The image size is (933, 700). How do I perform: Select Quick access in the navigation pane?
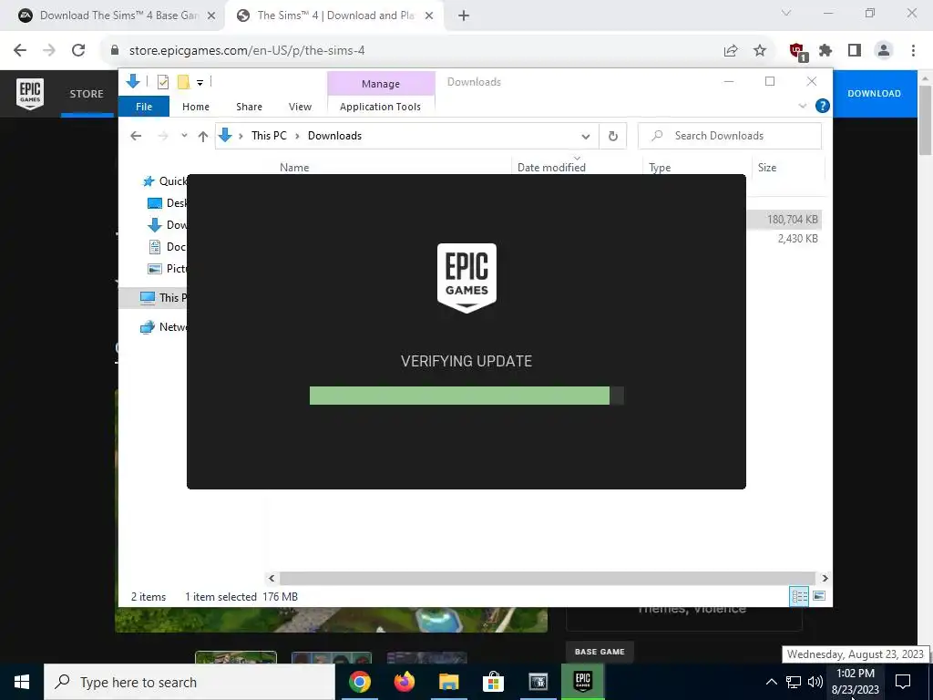(166, 181)
